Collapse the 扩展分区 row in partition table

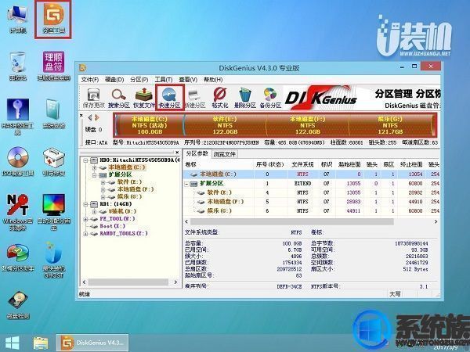tap(186, 184)
